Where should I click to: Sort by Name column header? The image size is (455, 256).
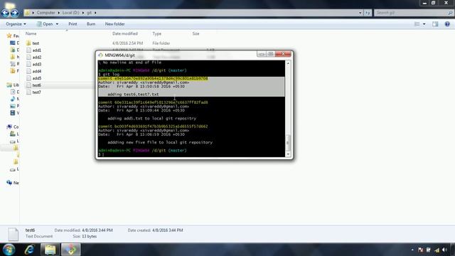click(x=31, y=33)
